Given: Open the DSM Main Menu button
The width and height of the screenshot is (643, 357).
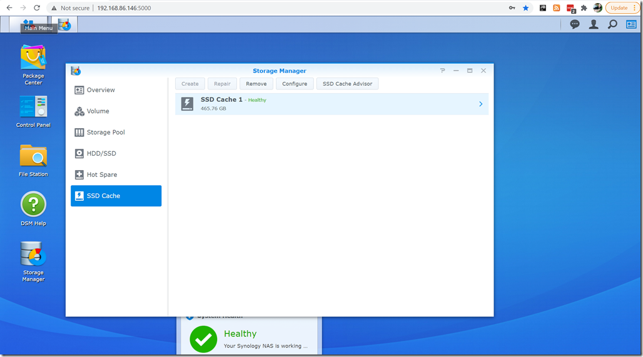Looking at the screenshot, I should (x=28, y=24).
